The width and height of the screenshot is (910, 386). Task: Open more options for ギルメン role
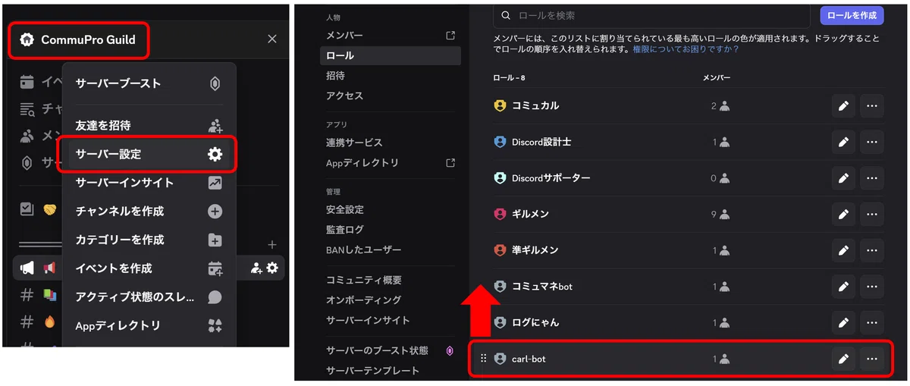(x=871, y=215)
